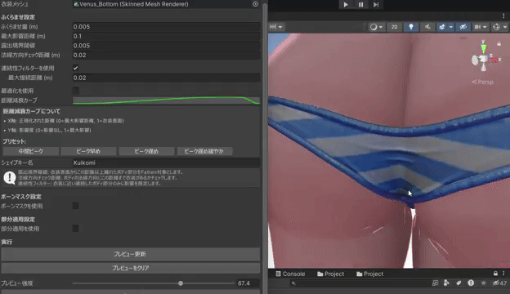510x294 pixels.
Task: Click the open-in-Search window icon
Action: click(x=435, y=283)
